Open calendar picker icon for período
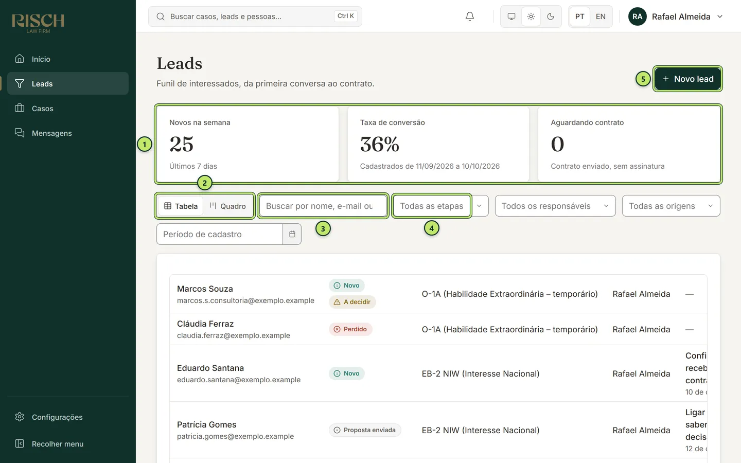This screenshot has width=741, height=463. [x=292, y=234]
